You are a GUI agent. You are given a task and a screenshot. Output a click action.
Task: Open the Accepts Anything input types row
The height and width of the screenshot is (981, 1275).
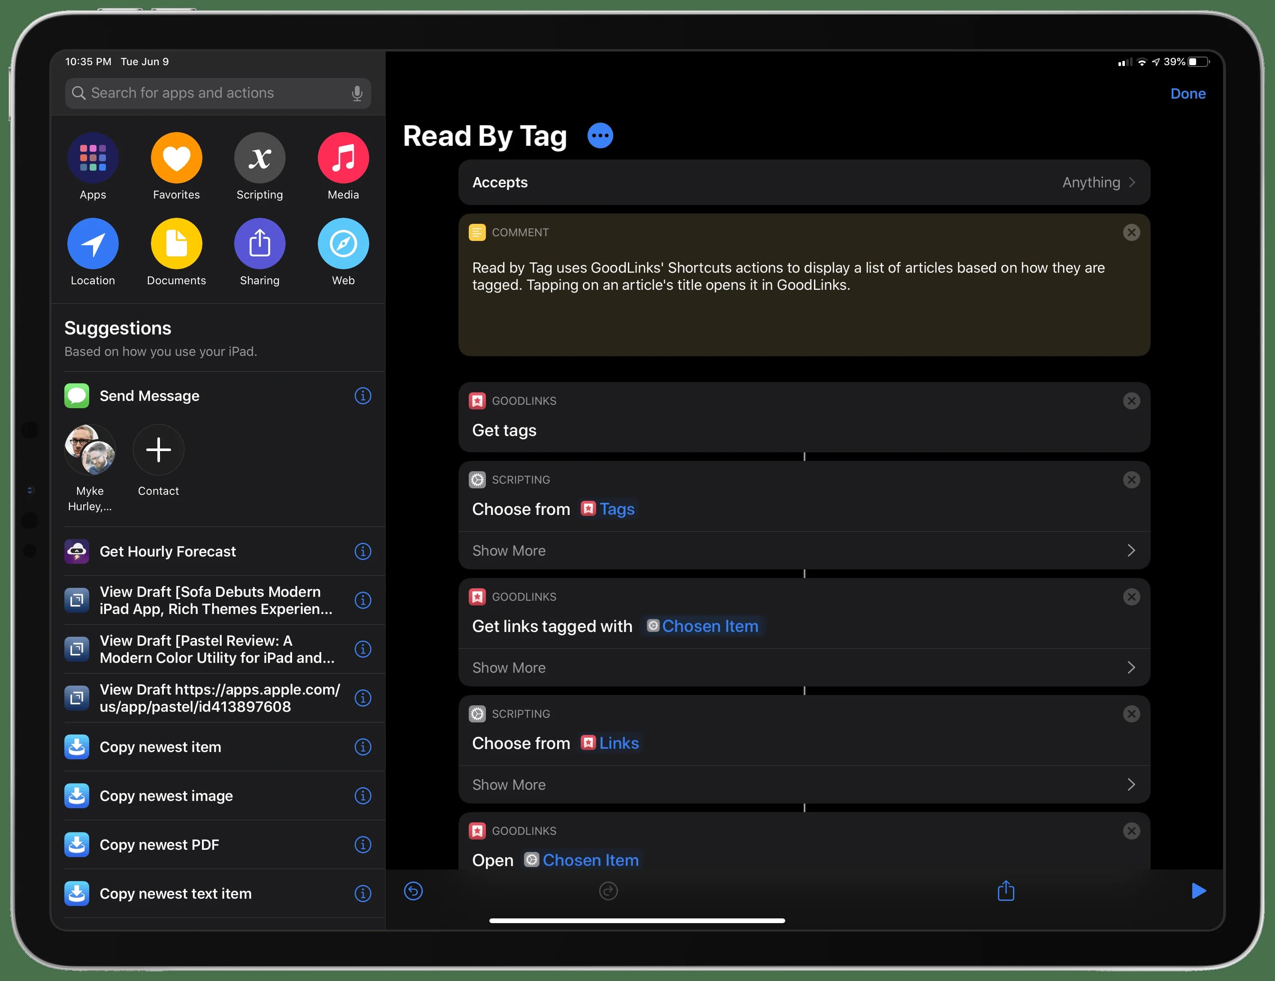(804, 182)
